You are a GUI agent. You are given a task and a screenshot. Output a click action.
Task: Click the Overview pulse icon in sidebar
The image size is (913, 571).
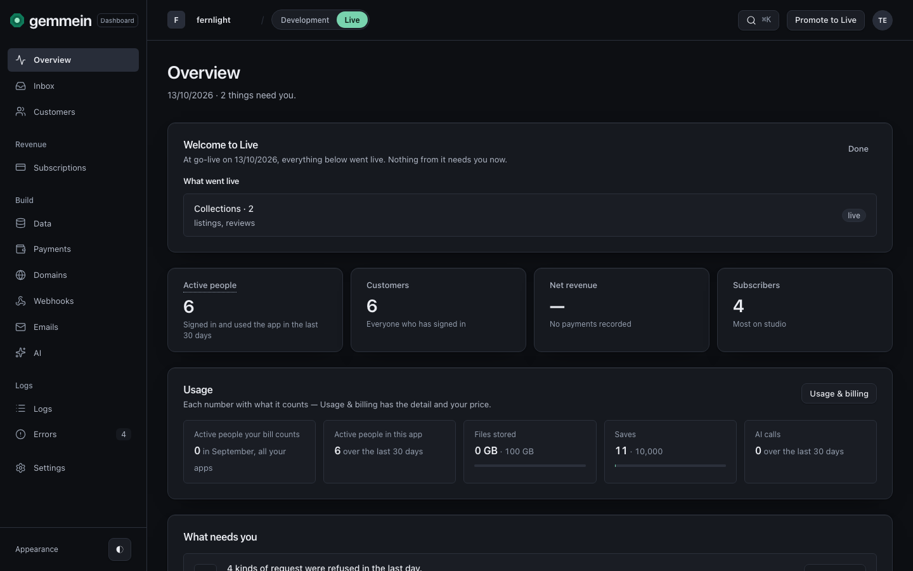21,60
